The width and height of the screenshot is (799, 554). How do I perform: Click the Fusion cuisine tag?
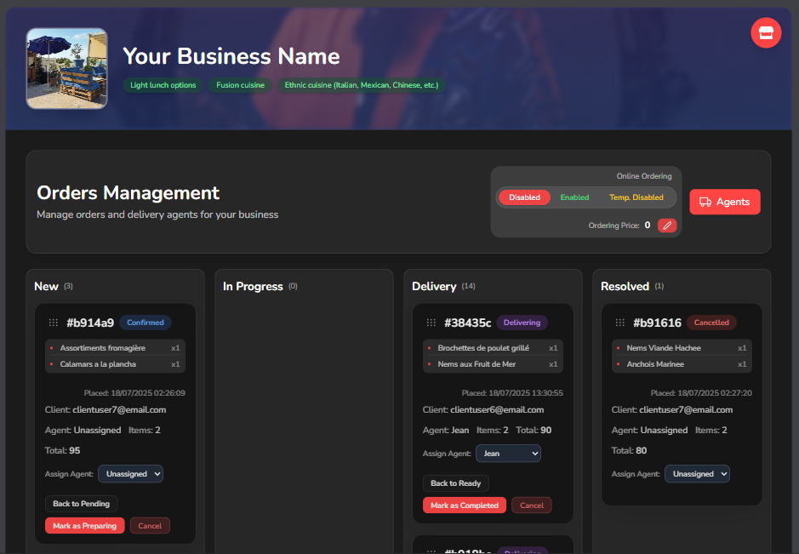pyautogui.click(x=240, y=85)
